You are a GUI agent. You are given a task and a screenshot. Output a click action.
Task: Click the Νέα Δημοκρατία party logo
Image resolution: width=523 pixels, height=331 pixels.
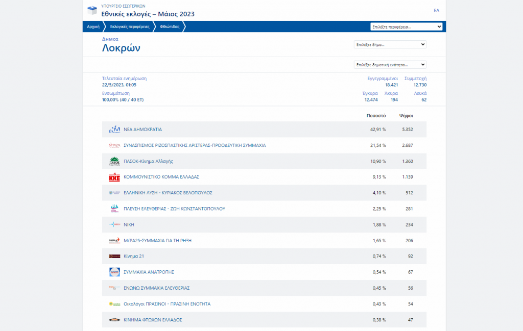pos(114,130)
